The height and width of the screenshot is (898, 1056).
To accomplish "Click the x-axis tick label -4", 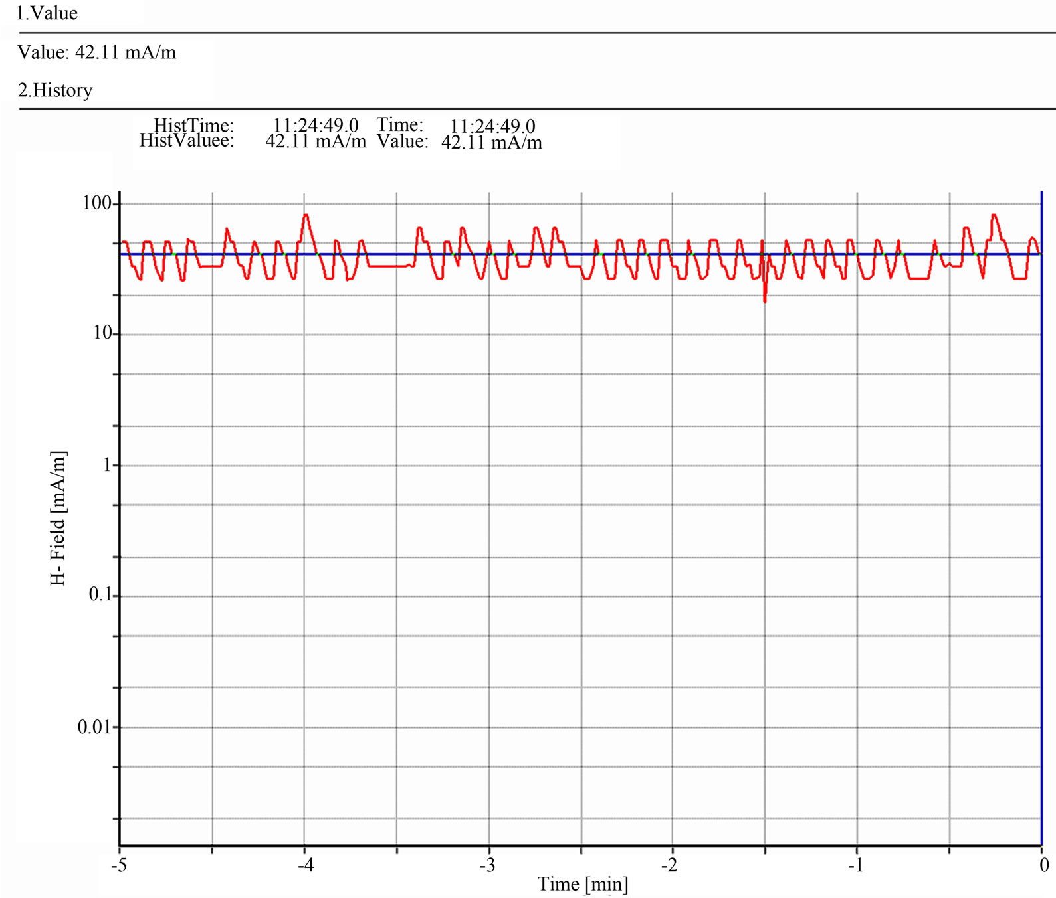I will pos(305,865).
